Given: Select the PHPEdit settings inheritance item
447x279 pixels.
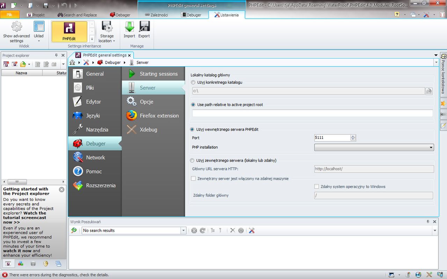Looking at the screenshot, I should 69,32.
